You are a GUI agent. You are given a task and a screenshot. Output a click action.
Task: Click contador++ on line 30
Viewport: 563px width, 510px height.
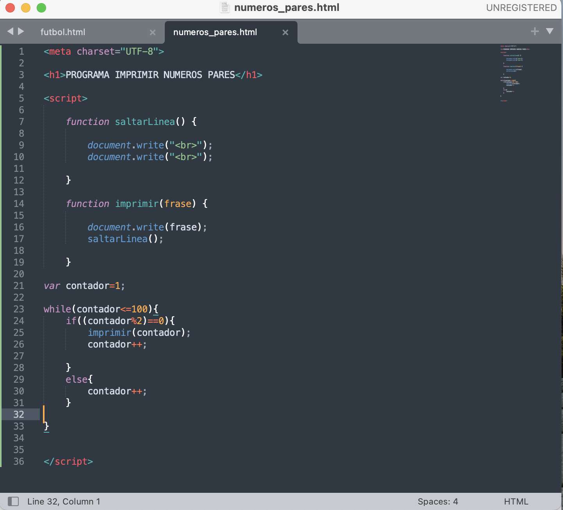117,391
